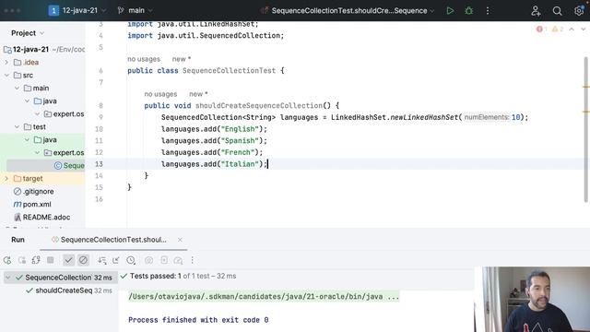Click the editor vertical scrollbar
The width and height of the screenshot is (590, 332).
[x=586, y=130]
